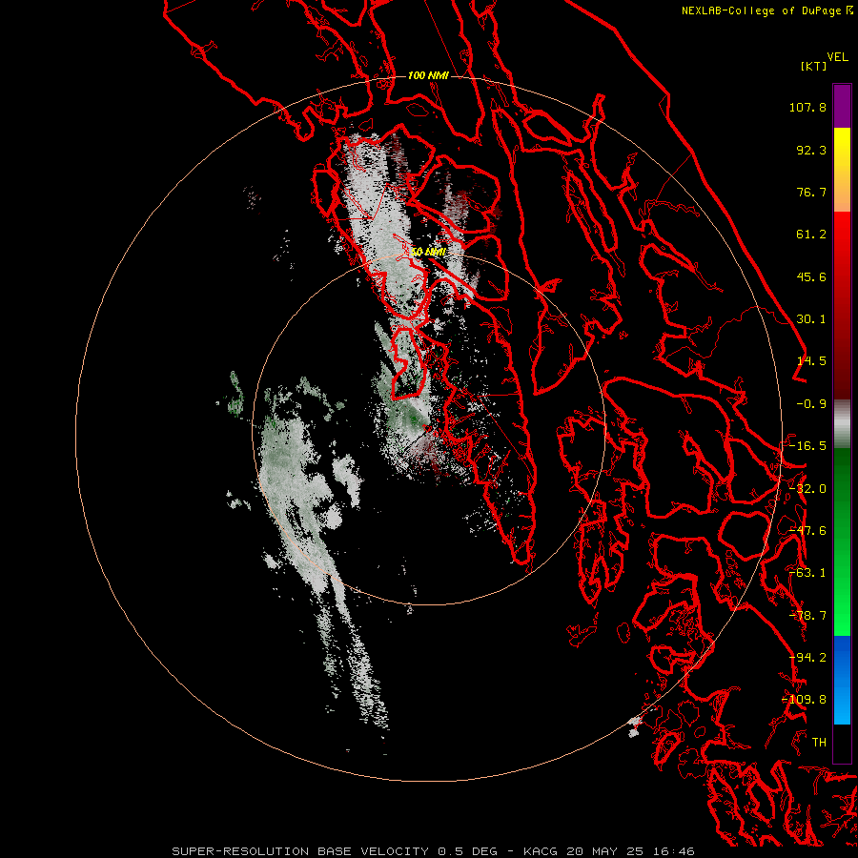The height and width of the screenshot is (858, 858).
Task: Click the -94.2 value on the velocity scale
Action: click(807, 658)
